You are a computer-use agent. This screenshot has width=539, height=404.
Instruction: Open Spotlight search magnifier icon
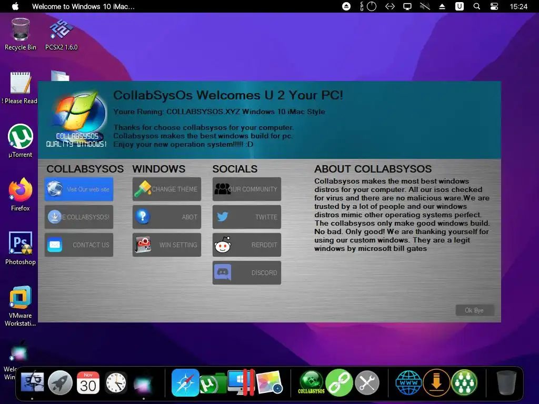click(x=477, y=6)
